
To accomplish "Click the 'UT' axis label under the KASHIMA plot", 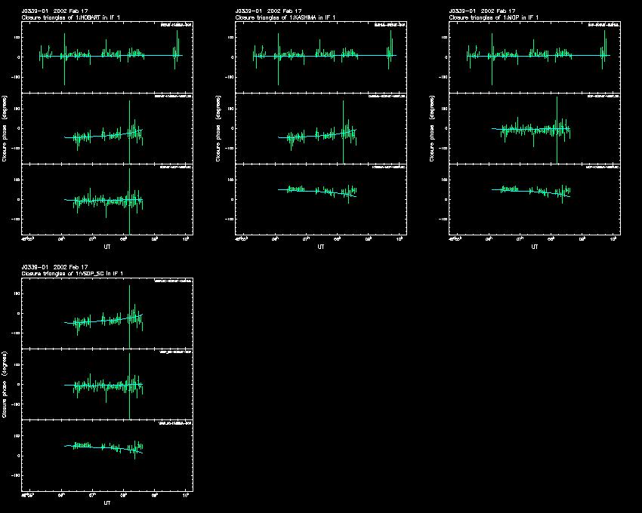I will pyautogui.click(x=320, y=247).
